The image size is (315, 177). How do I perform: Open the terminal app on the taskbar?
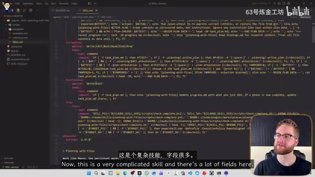(x=219, y=173)
